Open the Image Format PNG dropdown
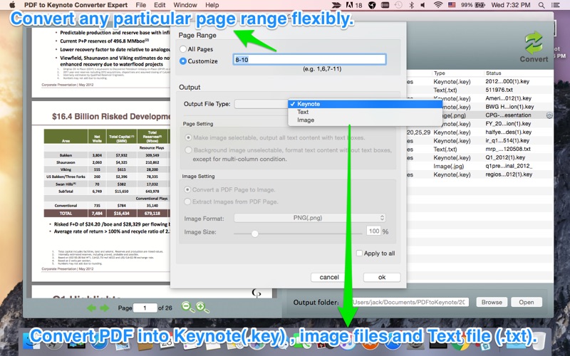 pos(310,218)
